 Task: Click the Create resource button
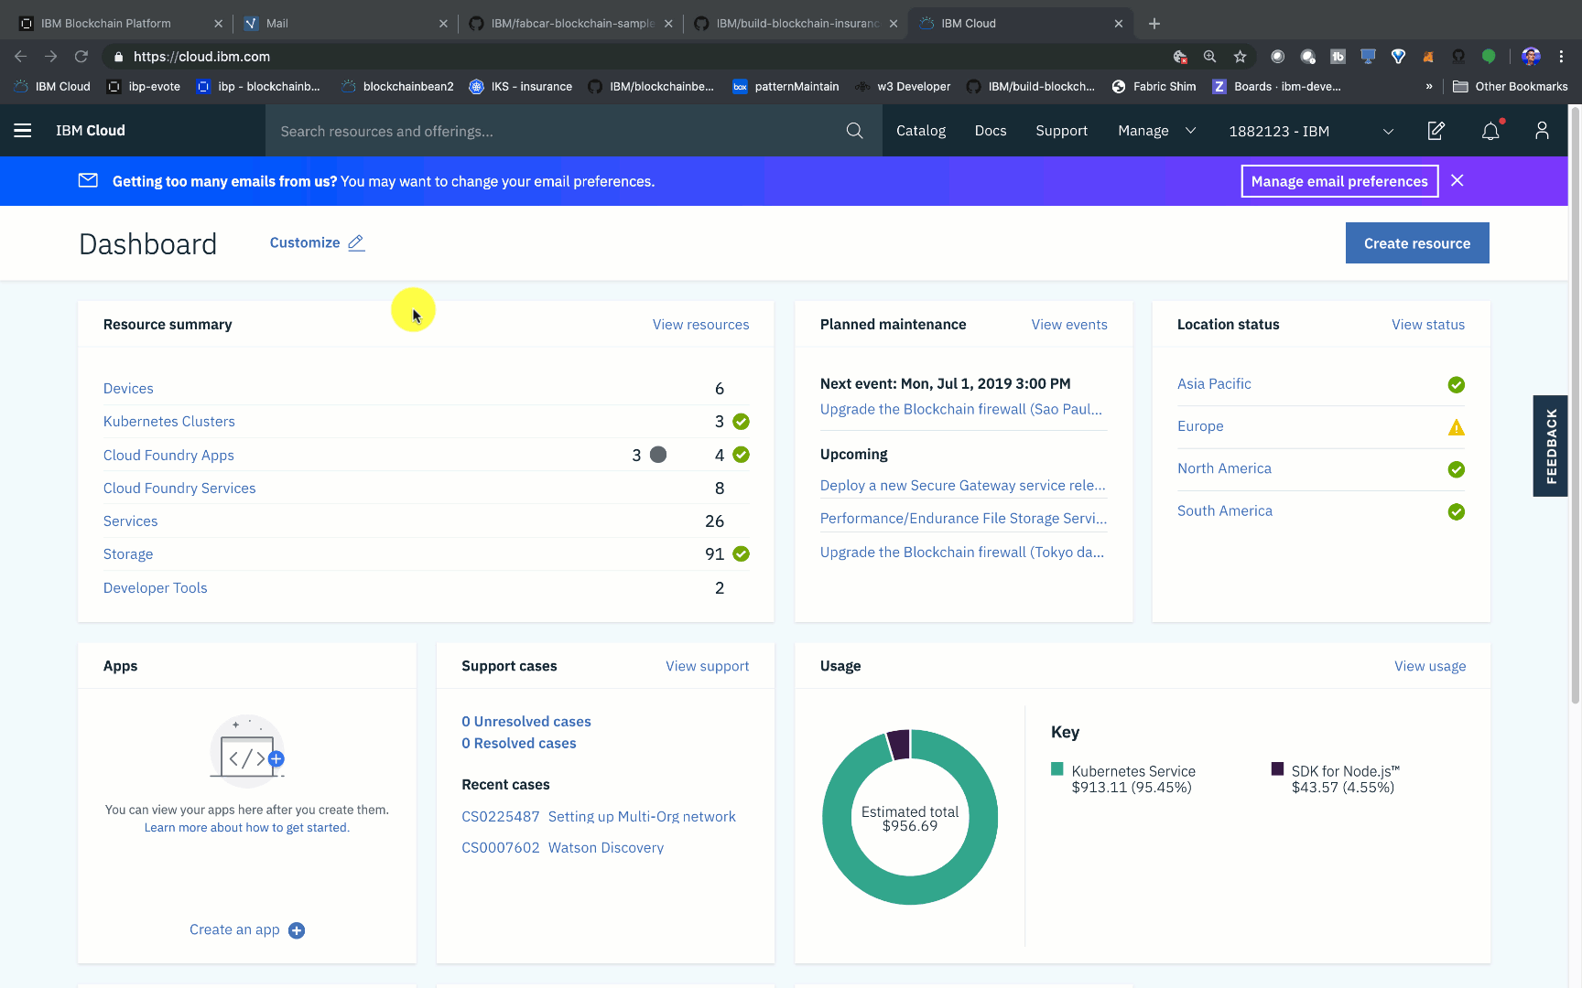click(x=1417, y=243)
